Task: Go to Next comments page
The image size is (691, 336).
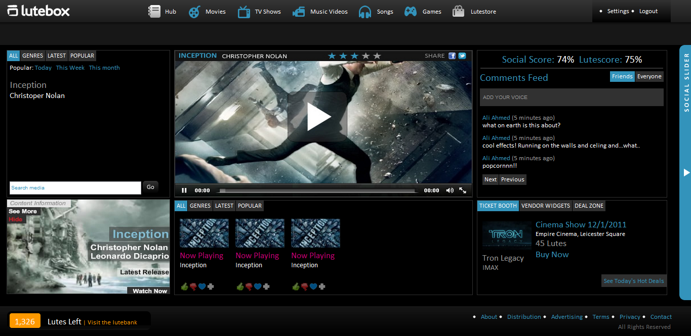Action: (x=491, y=179)
